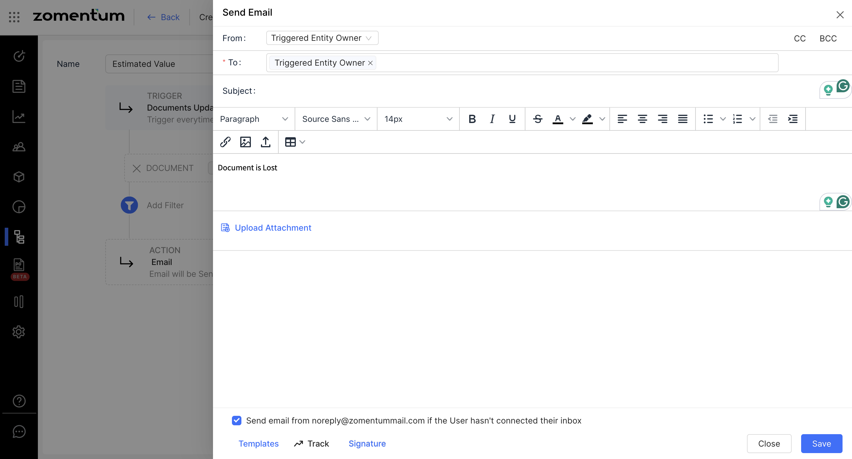Open the Signature option
This screenshot has height=459, width=852.
(367, 443)
